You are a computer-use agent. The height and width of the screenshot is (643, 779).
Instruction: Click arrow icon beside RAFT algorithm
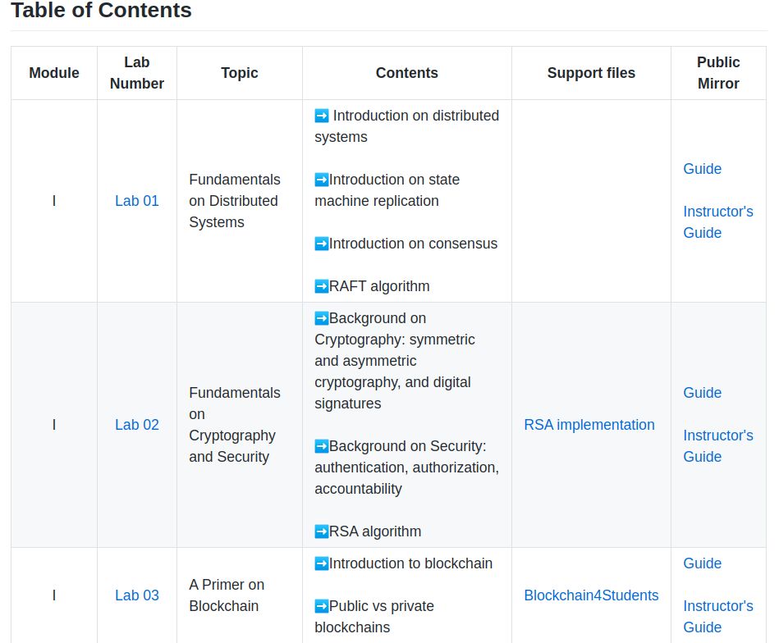[x=322, y=286]
